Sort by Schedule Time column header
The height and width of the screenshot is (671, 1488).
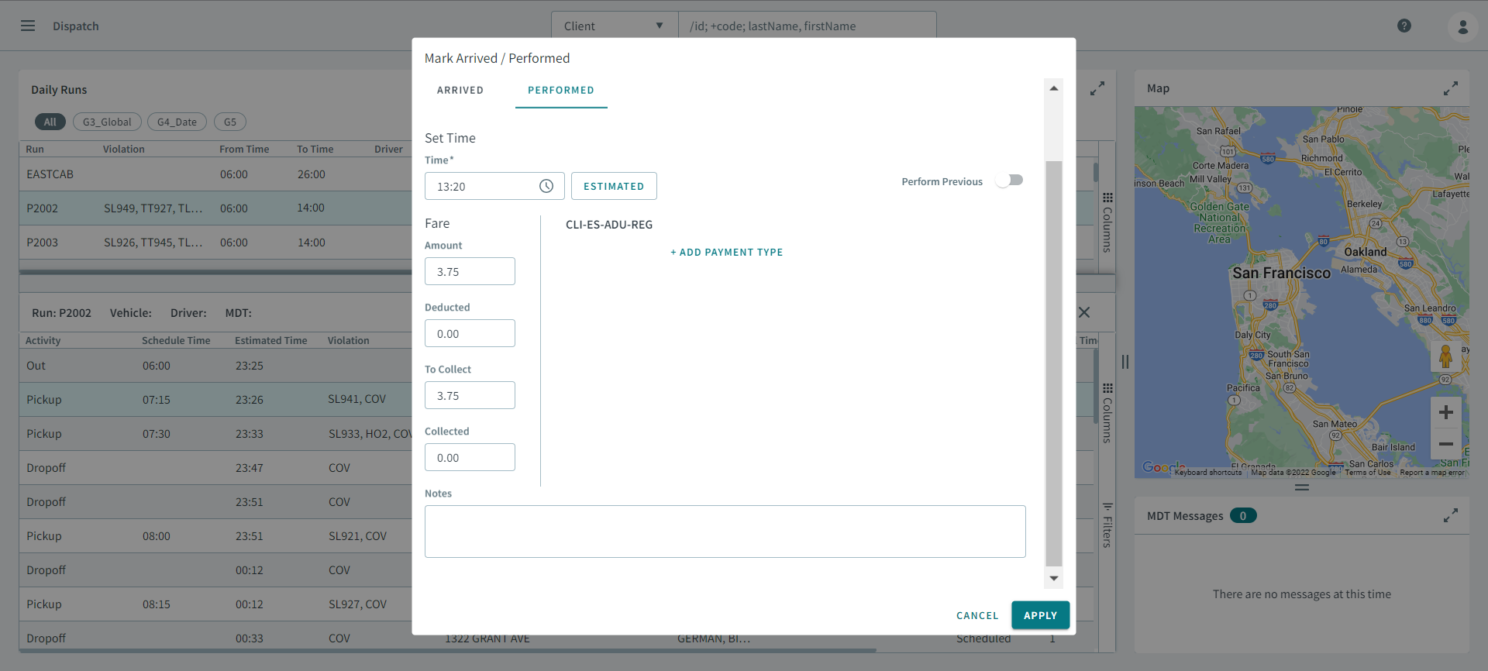point(176,340)
